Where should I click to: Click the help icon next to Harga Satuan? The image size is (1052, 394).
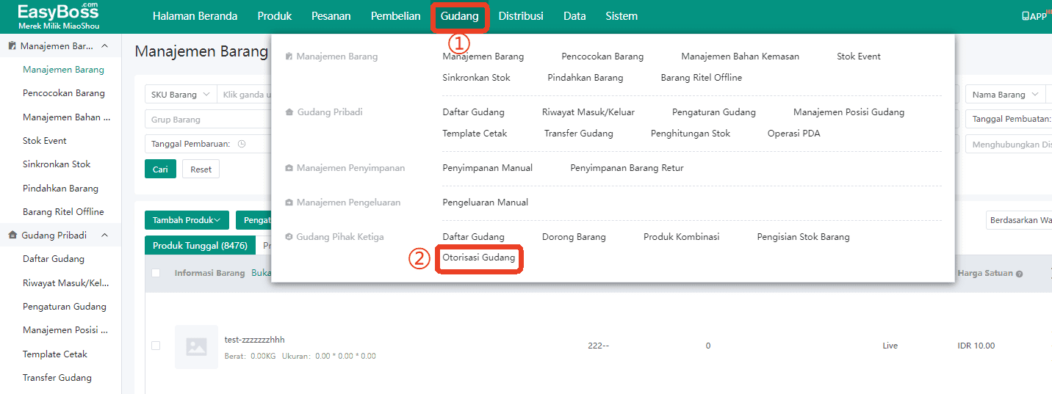tap(1019, 274)
